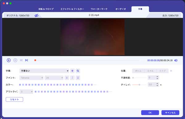The image size is (185, 119).
Task: Switch to the 回転＆クロップ tab
Action: pos(46,9)
